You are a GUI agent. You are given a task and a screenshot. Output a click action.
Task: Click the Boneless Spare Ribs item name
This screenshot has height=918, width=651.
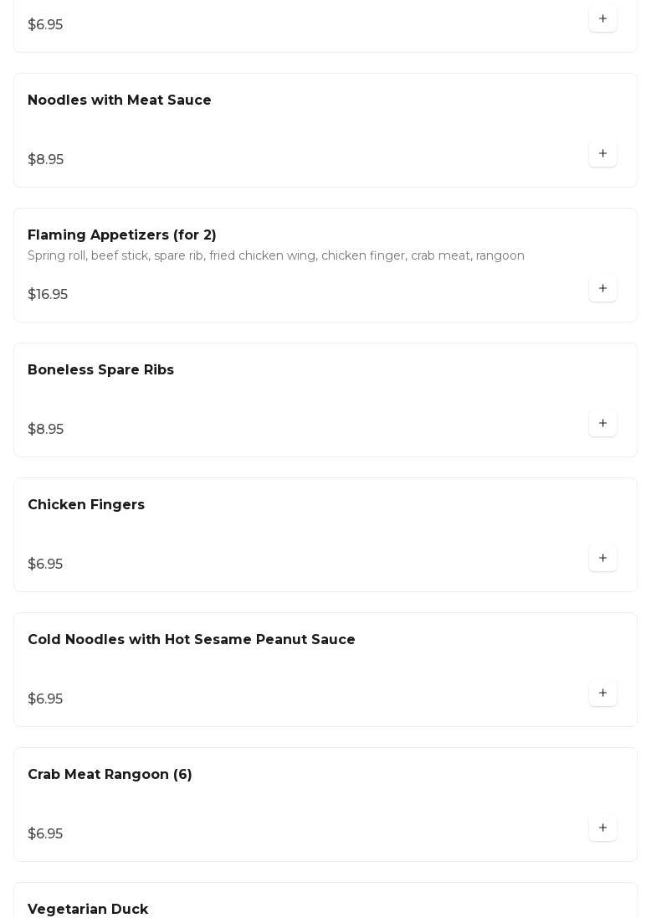click(100, 370)
